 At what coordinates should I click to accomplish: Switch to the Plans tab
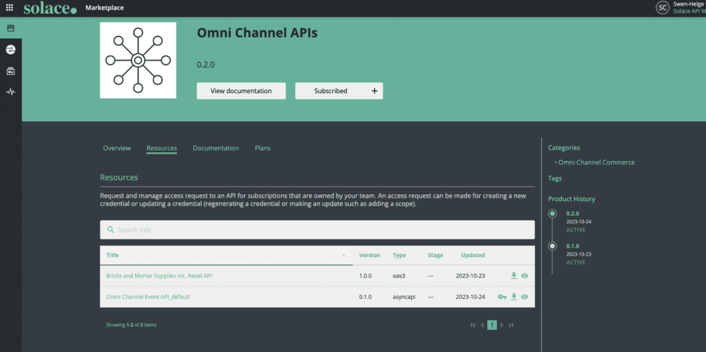pyautogui.click(x=263, y=148)
